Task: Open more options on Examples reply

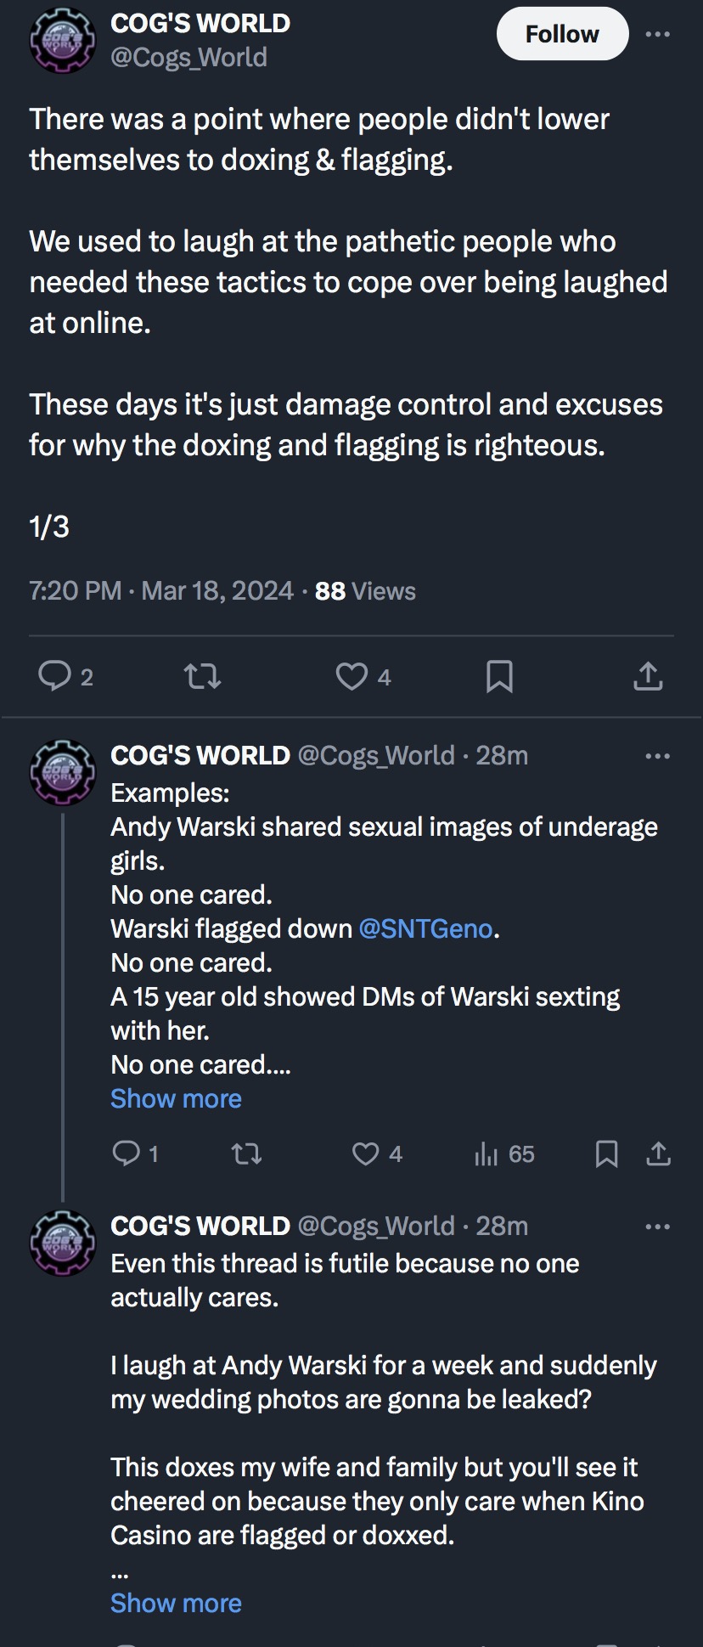Action: click(x=657, y=756)
